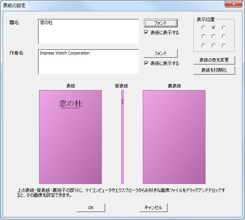Click the 題名 text field containing 窓の杜

(88, 32)
